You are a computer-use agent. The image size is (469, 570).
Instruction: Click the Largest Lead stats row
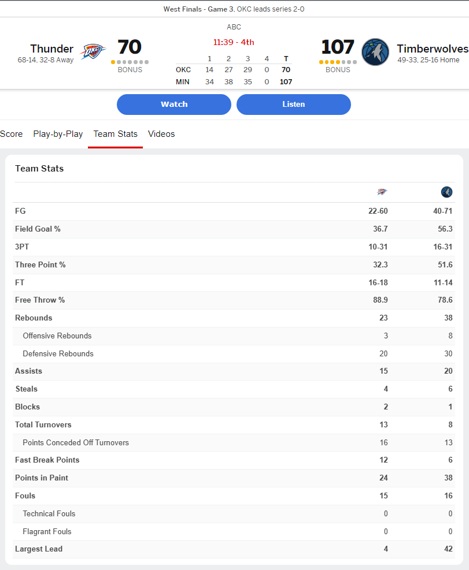[x=234, y=549]
